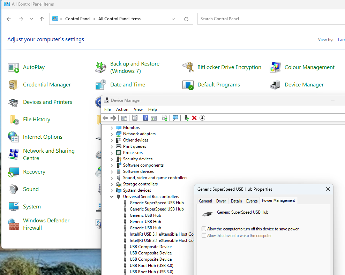Click Back arrow in Control Panel window
Screen dimensions: 345x275
pyautogui.click(x=9, y=19)
